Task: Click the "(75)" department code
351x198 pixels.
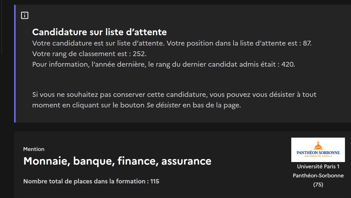Action: pos(318,185)
